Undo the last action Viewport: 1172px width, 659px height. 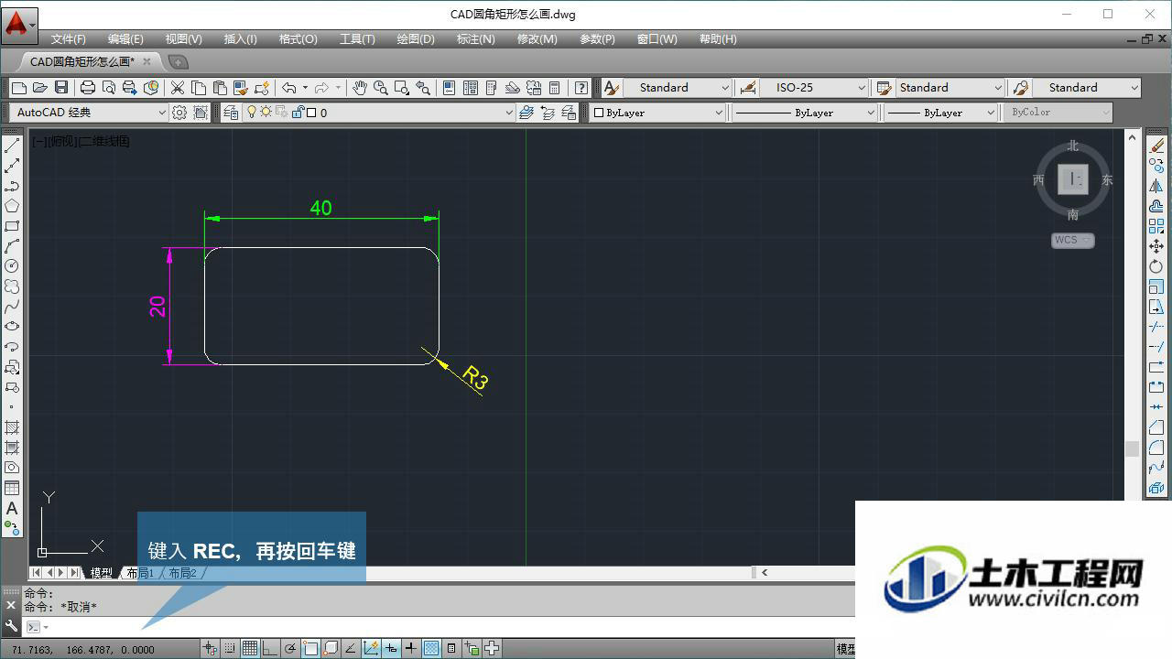pyautogui.click(x=289, y=88)
